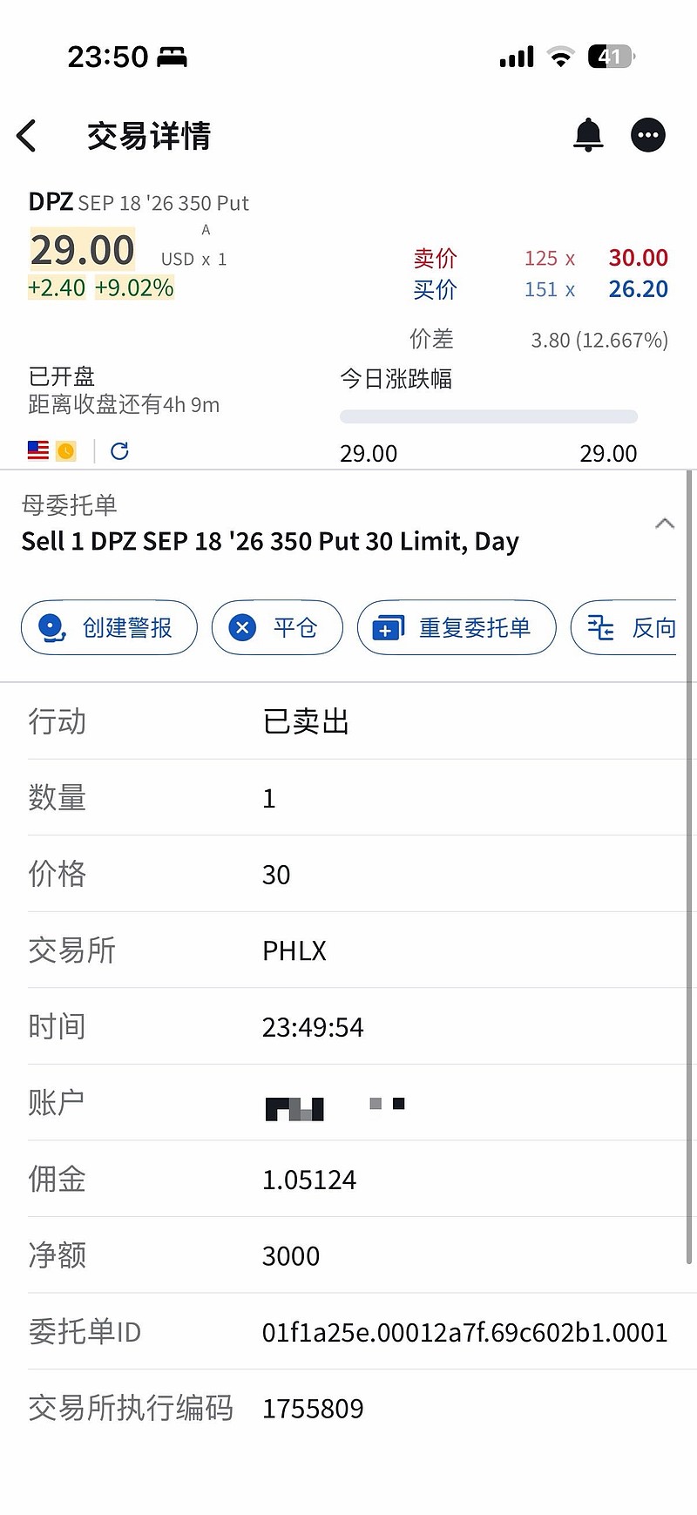697x1515 pixels.
Task: Tap the vertical scrollbar on the right
Action: coord(689,871)
